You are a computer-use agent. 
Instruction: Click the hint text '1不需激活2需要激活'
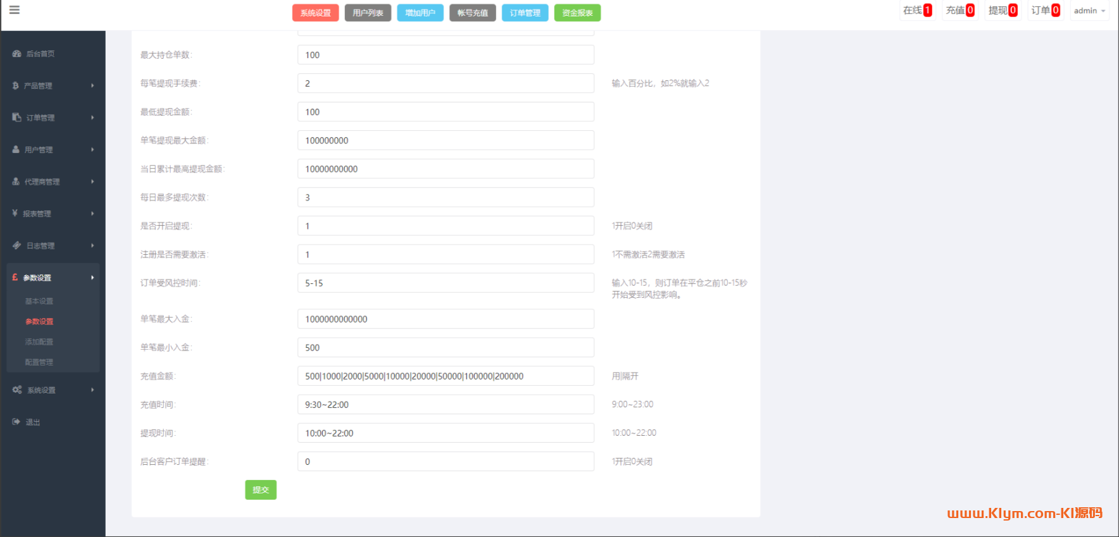click(648, 254)
